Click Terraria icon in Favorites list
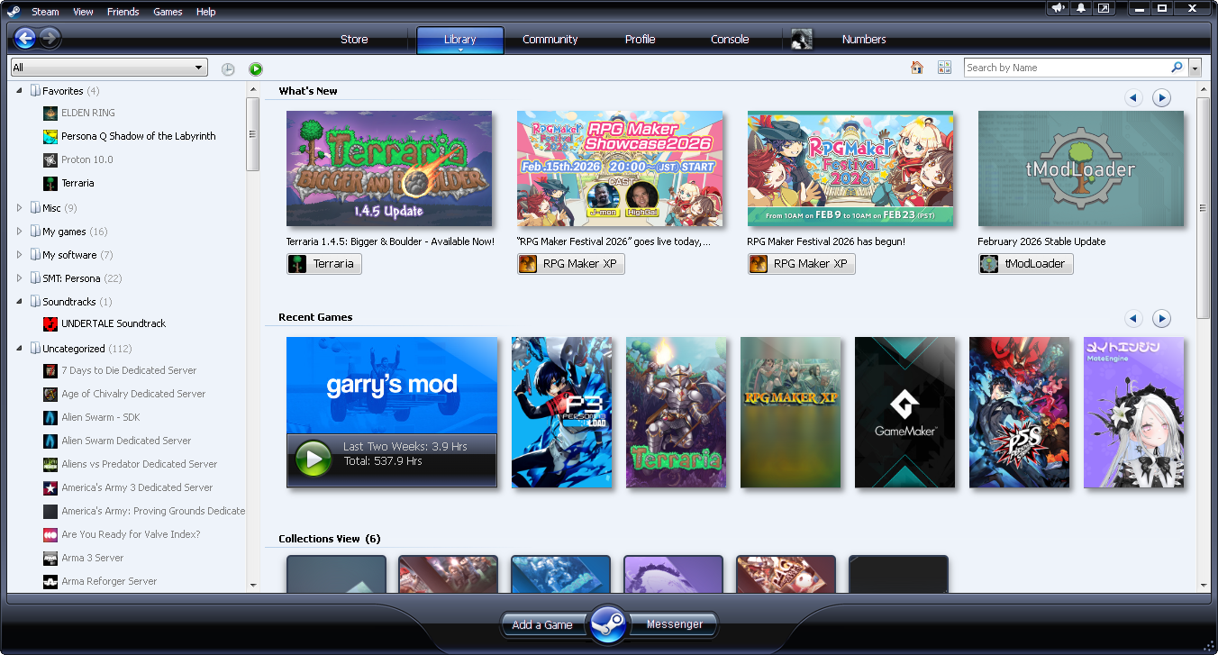1218x655 pixels. [50, 184]
